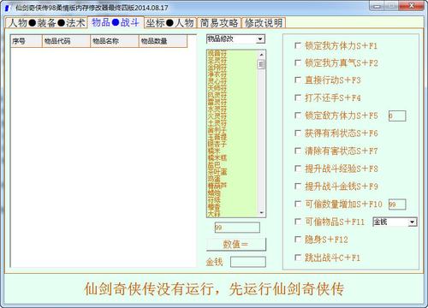Image resolution: width=428 pixels, height=308 pixels.
Task: Switch to 人物●装备●法术 tab
Action: click(x=46, y=23)
